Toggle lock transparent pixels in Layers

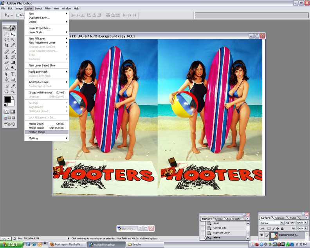tap(269, 228)
